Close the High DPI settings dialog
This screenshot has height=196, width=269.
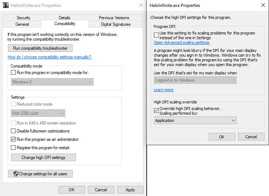click(x=263, y=5)
